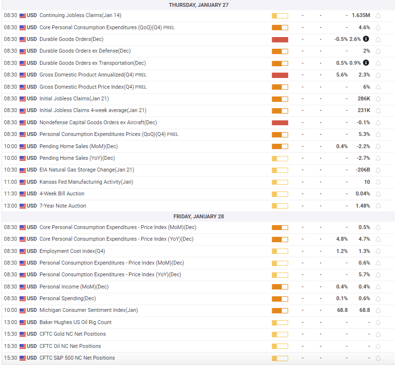Image resolution: width=395 pixels, height=365 pixels.
Task: Open Pending Home Sales (MoM)(Dec) event
Action: click(79, 146)
